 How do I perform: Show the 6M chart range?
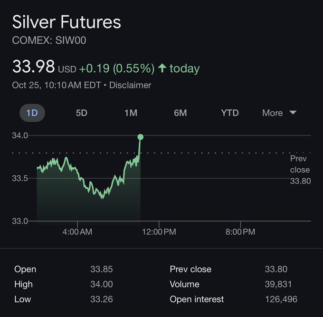180,113
